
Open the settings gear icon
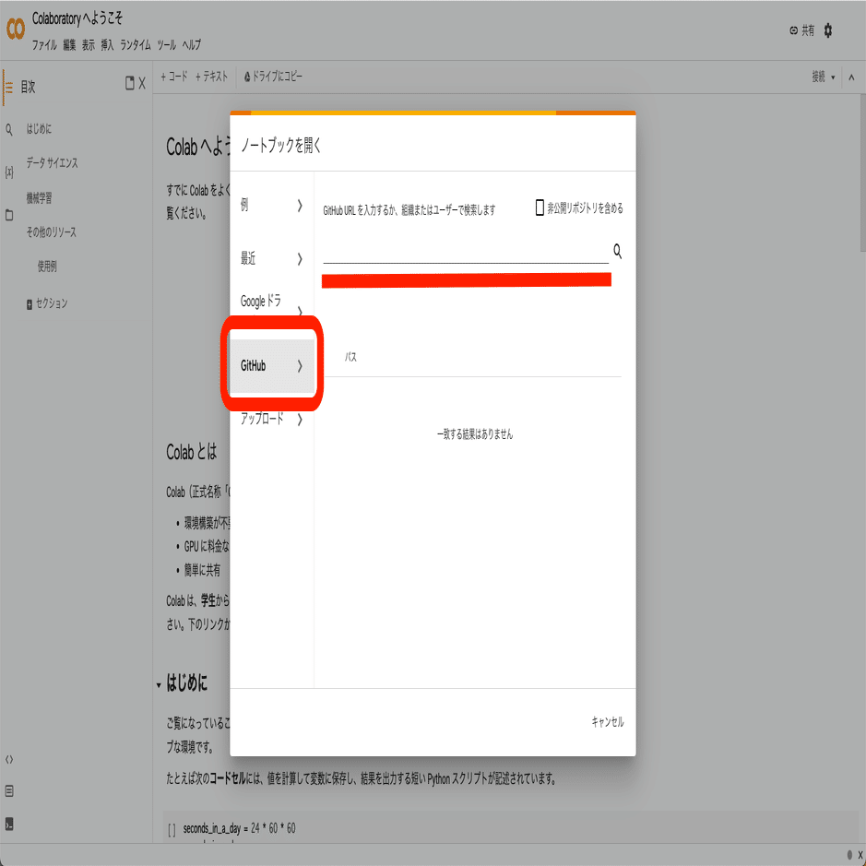(827, 30)
